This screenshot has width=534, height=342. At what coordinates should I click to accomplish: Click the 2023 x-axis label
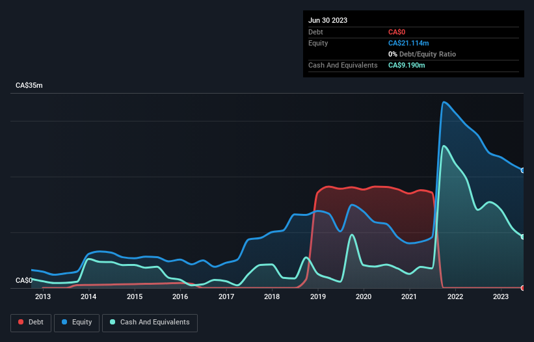501,296
